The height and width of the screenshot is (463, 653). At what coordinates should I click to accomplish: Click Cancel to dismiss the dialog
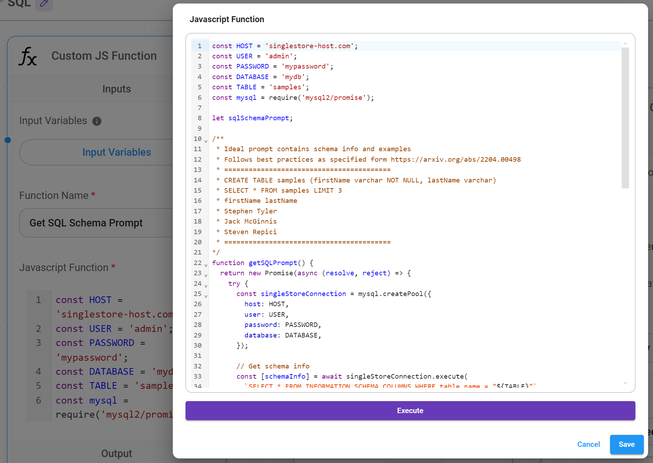coord(588,444)
